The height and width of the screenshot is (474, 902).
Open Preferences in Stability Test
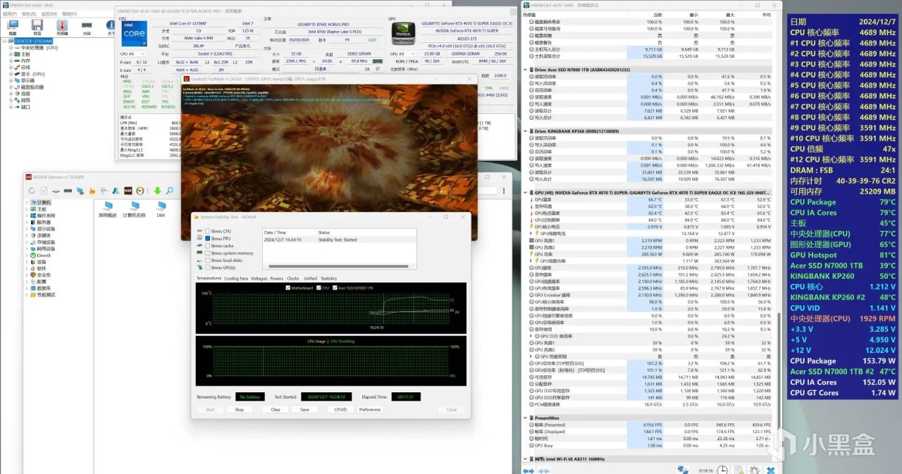[x=370, y=409]
